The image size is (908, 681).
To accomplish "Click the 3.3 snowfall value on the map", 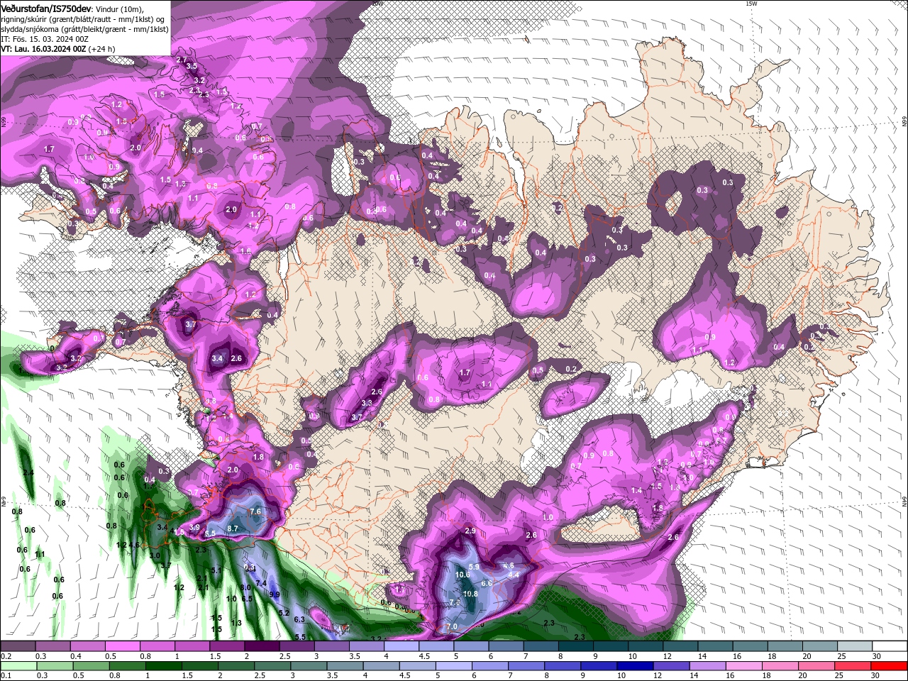I will pyautogui.click(x=367, y=403).
